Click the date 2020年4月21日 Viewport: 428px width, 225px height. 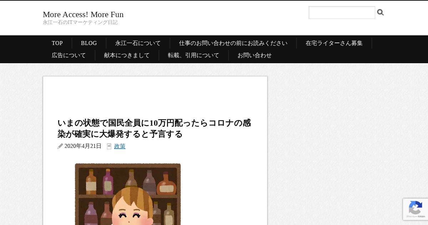tap(83, 146)
